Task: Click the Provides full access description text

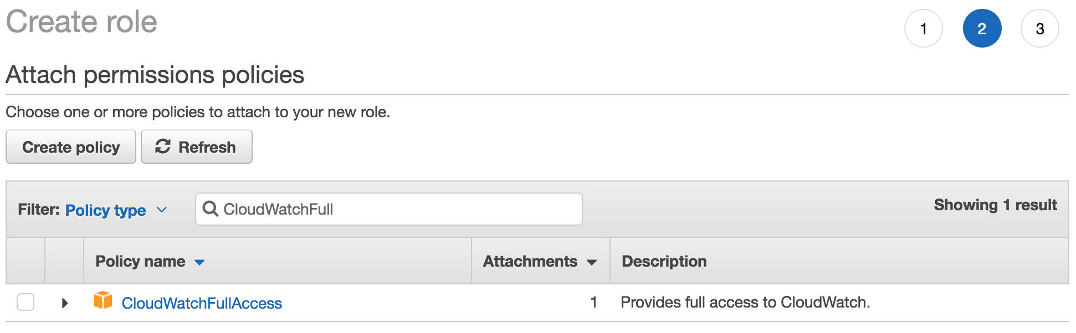Action: point(745,302)
